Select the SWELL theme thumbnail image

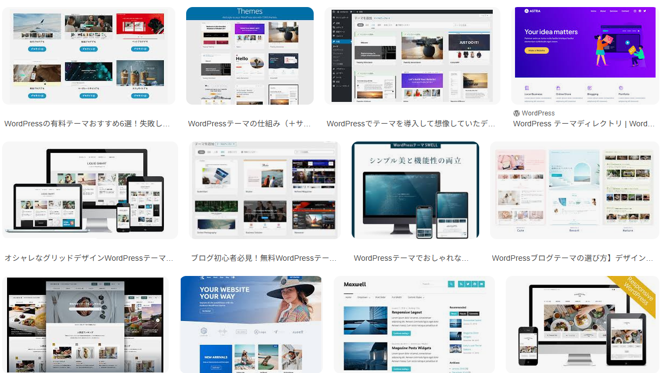pyautogui.click(x=415, y=190)
